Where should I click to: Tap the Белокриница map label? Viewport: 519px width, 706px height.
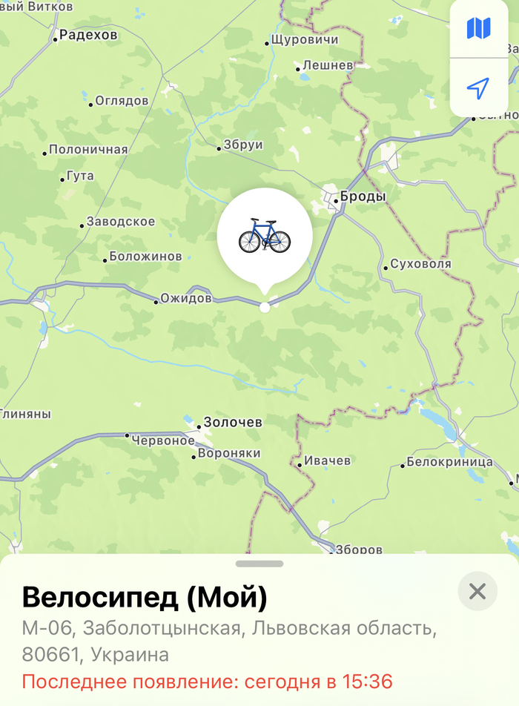pos(450,462)
